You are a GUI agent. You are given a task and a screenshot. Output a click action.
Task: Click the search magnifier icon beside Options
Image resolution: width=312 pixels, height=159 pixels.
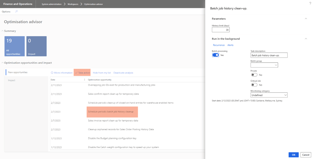click(17, 12)
